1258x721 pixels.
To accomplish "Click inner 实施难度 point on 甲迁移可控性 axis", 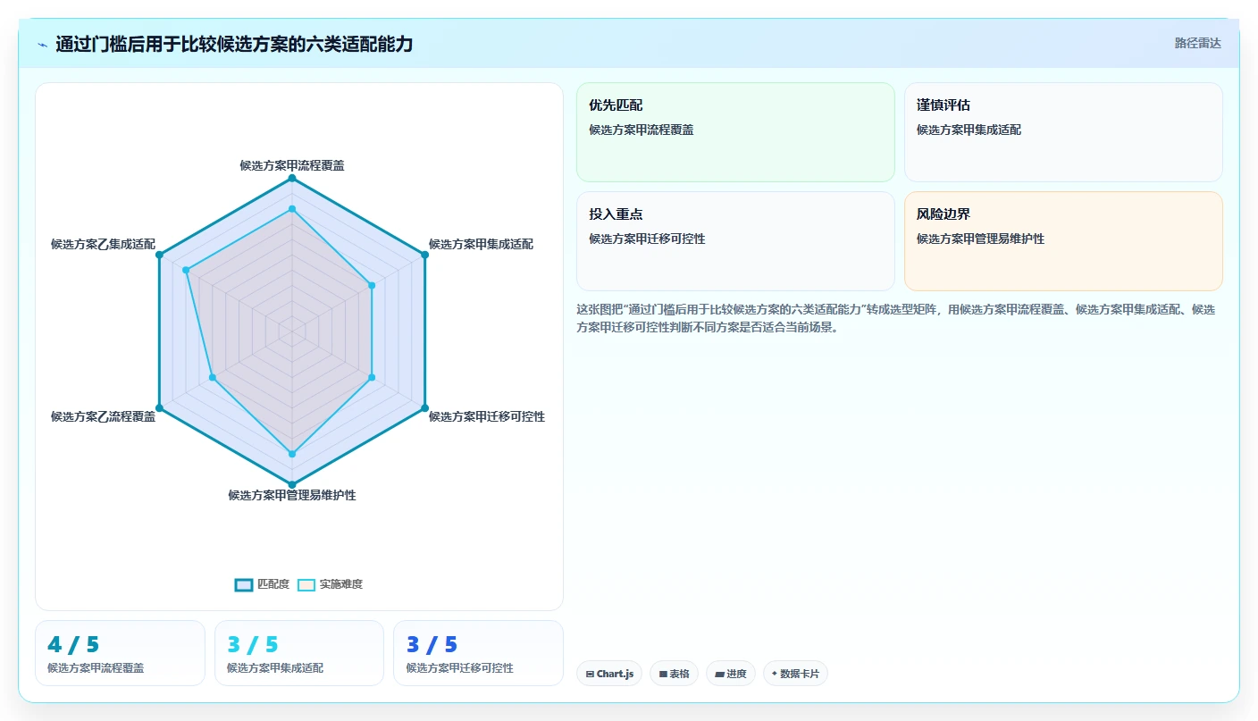I will tap(372, 377).
